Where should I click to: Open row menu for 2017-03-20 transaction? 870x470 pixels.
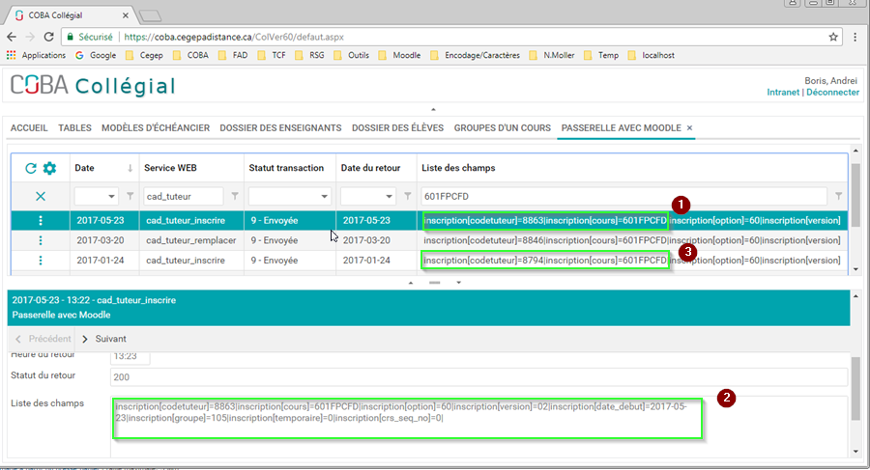point(40,240)
